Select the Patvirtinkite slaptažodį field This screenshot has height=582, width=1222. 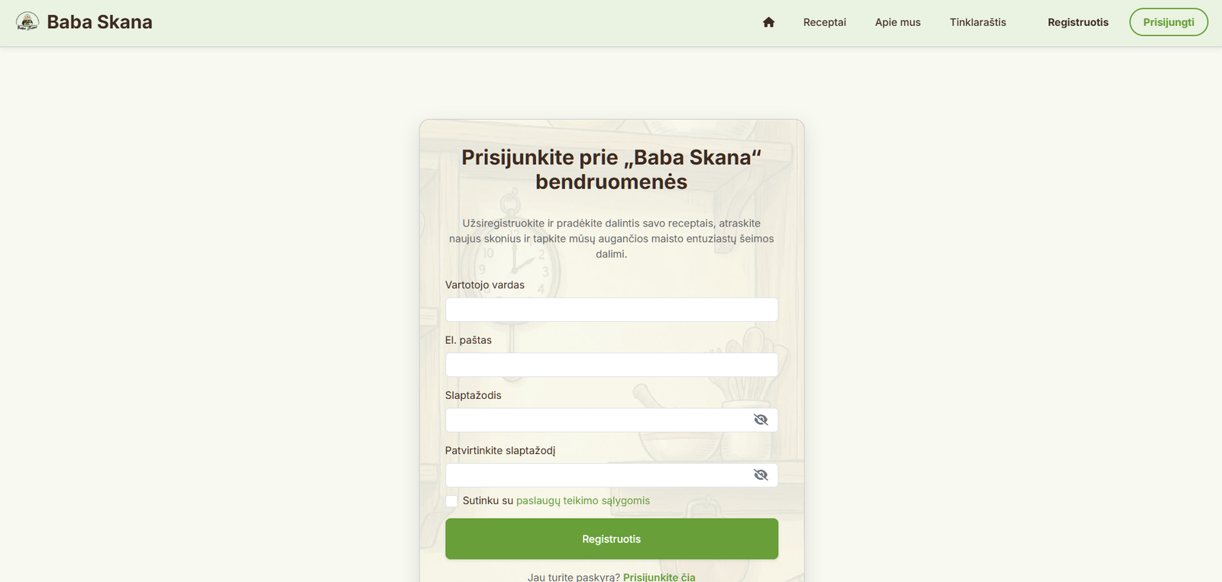596,474
